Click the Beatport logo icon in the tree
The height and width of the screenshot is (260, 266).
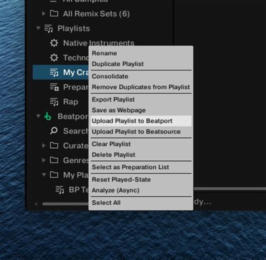tap(48, 116)
